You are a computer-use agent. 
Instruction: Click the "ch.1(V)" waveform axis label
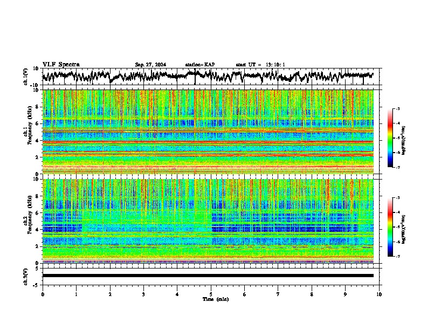pyautogui.click(x=26, y=77)
